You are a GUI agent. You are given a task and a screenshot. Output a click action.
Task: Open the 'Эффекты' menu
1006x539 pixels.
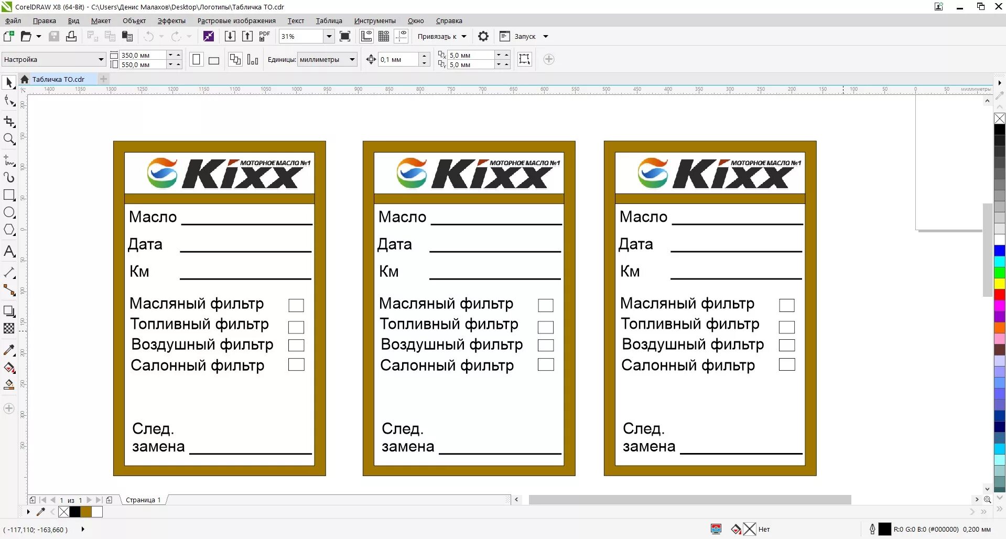171,20
